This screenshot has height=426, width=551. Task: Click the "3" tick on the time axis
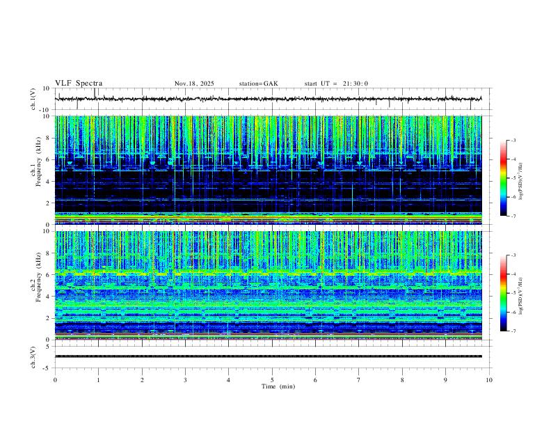(x=185, y=380)
